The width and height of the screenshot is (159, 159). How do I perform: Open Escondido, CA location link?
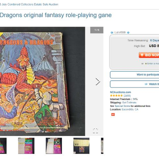[x=130, y=109]
